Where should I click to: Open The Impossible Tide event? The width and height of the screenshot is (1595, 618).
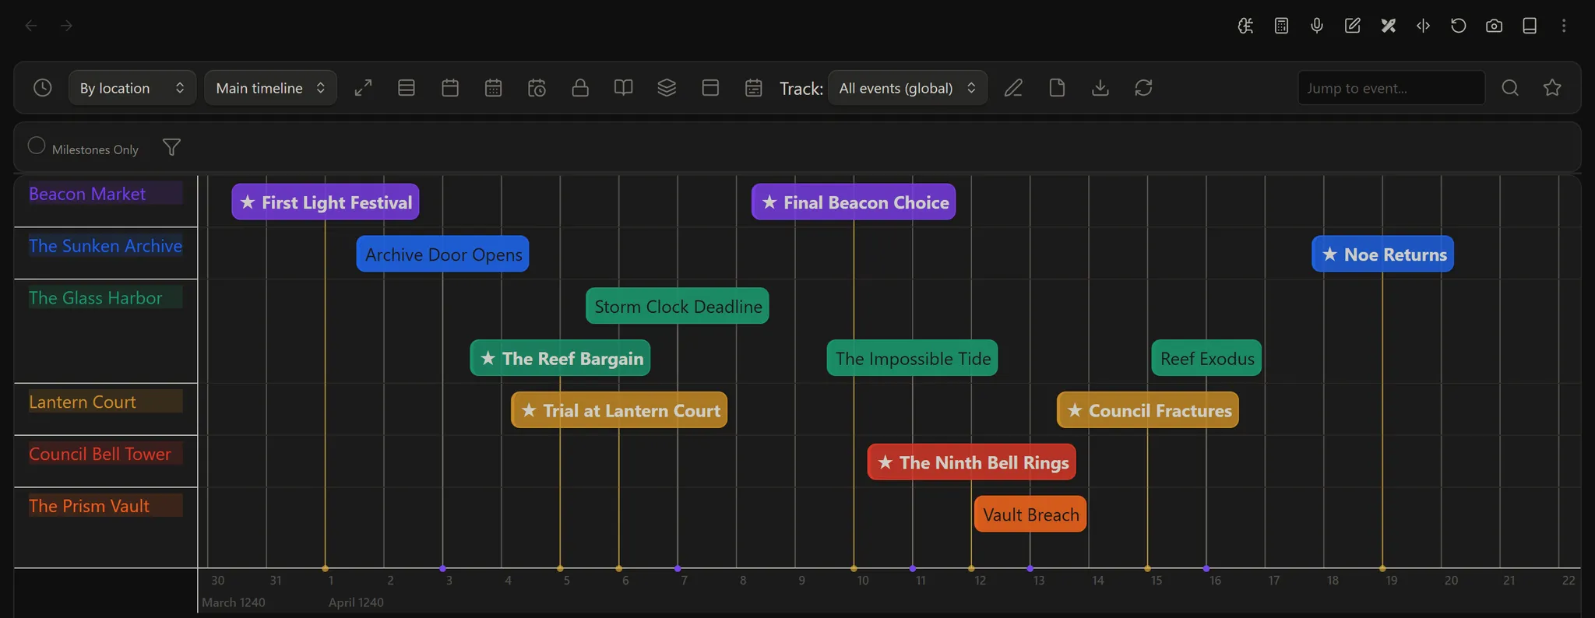point(912,358)
